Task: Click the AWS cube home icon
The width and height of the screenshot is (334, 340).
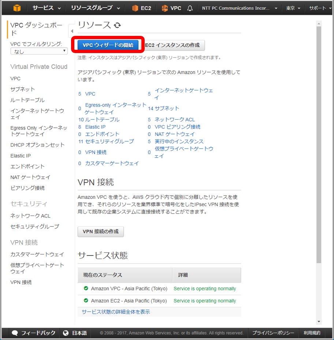Action: coord(17,8)
